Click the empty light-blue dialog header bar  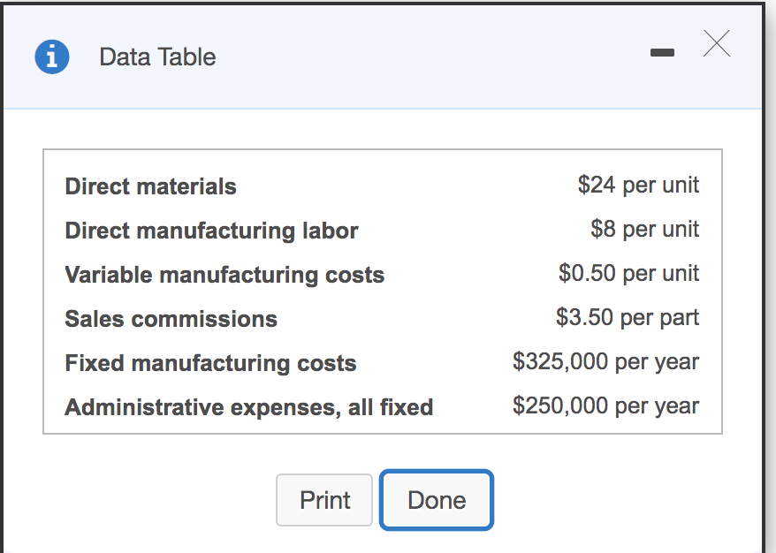pyautogui.click(x=424, y=57)
